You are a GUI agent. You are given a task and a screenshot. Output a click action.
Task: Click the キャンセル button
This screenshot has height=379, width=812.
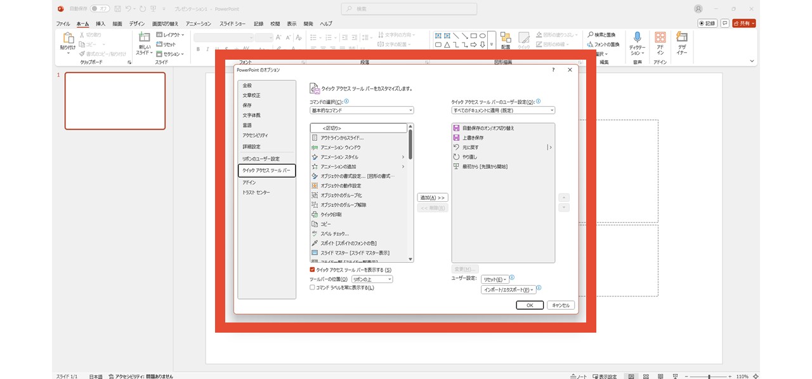561,305
